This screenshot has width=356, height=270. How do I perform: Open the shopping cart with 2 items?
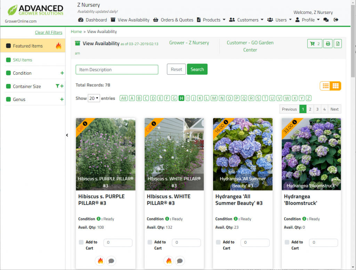click(315, 44)
